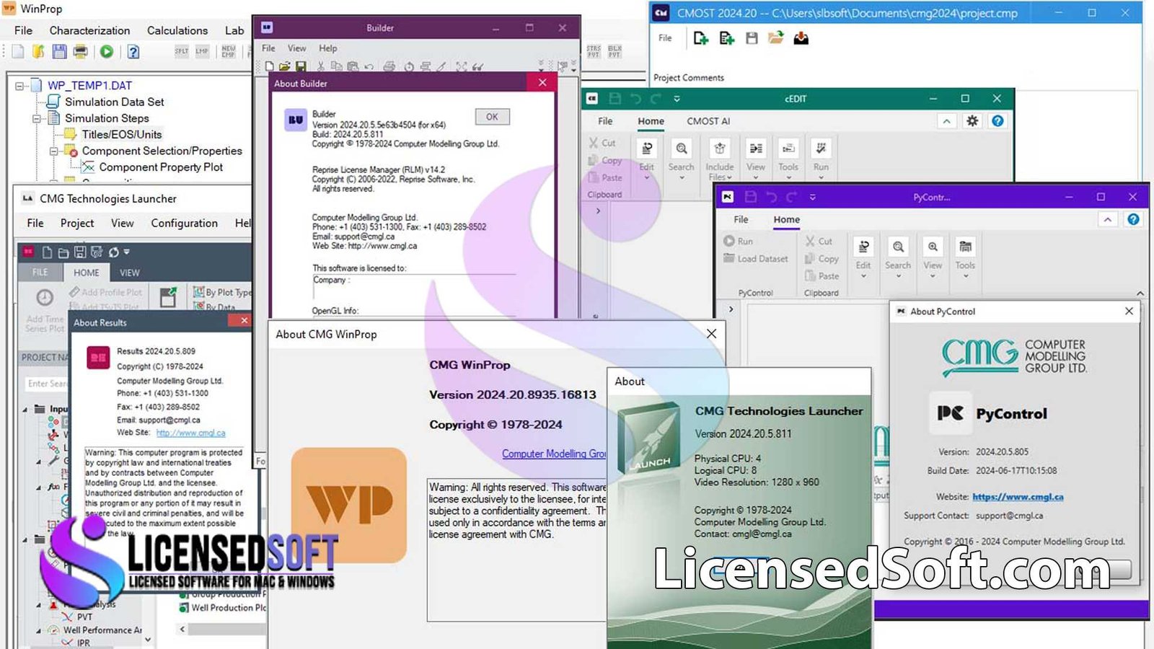Click the Cut scissors icon in Builder toolbar

coord(321,66)
